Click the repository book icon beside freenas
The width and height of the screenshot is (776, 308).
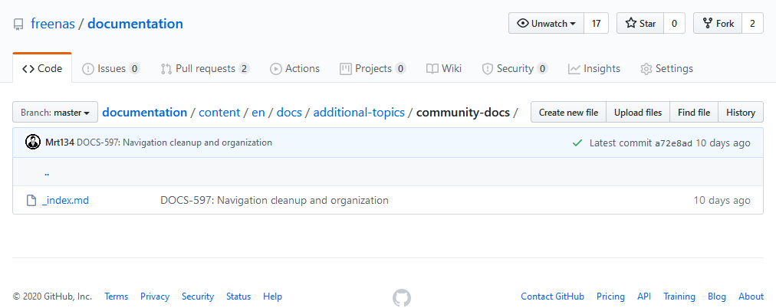[18, 24]
